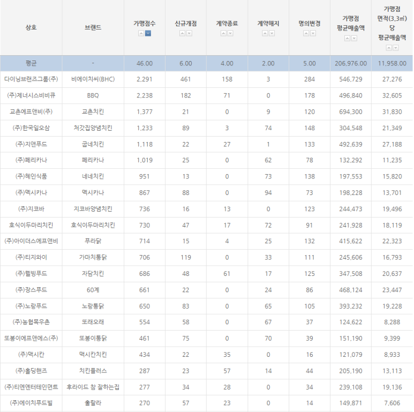Click the 상호 column header
The height and width of the screenshot is (412, 414).
31,27
